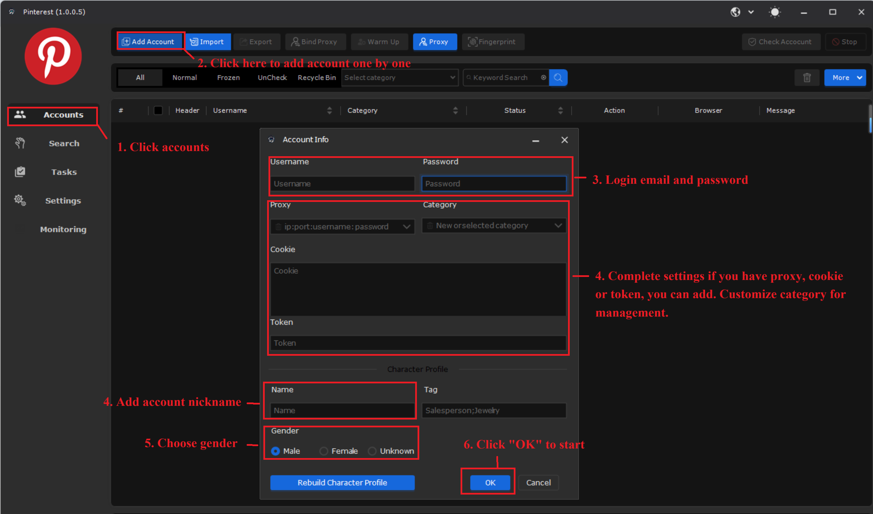Screen dimensions: 873x514
Task: Click the Username input field
Action: click(x=342, y=184)
